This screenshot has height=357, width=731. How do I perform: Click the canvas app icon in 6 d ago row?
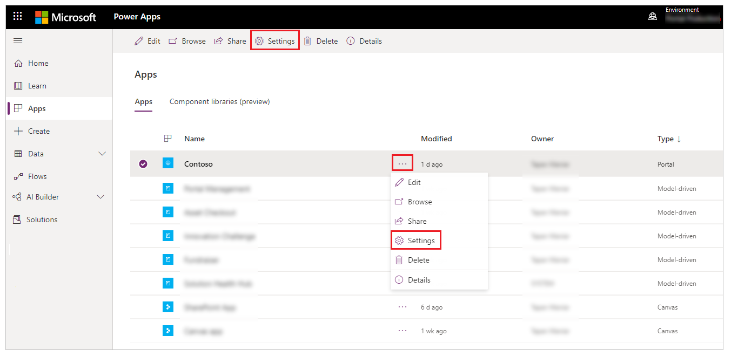pos(168,307)
